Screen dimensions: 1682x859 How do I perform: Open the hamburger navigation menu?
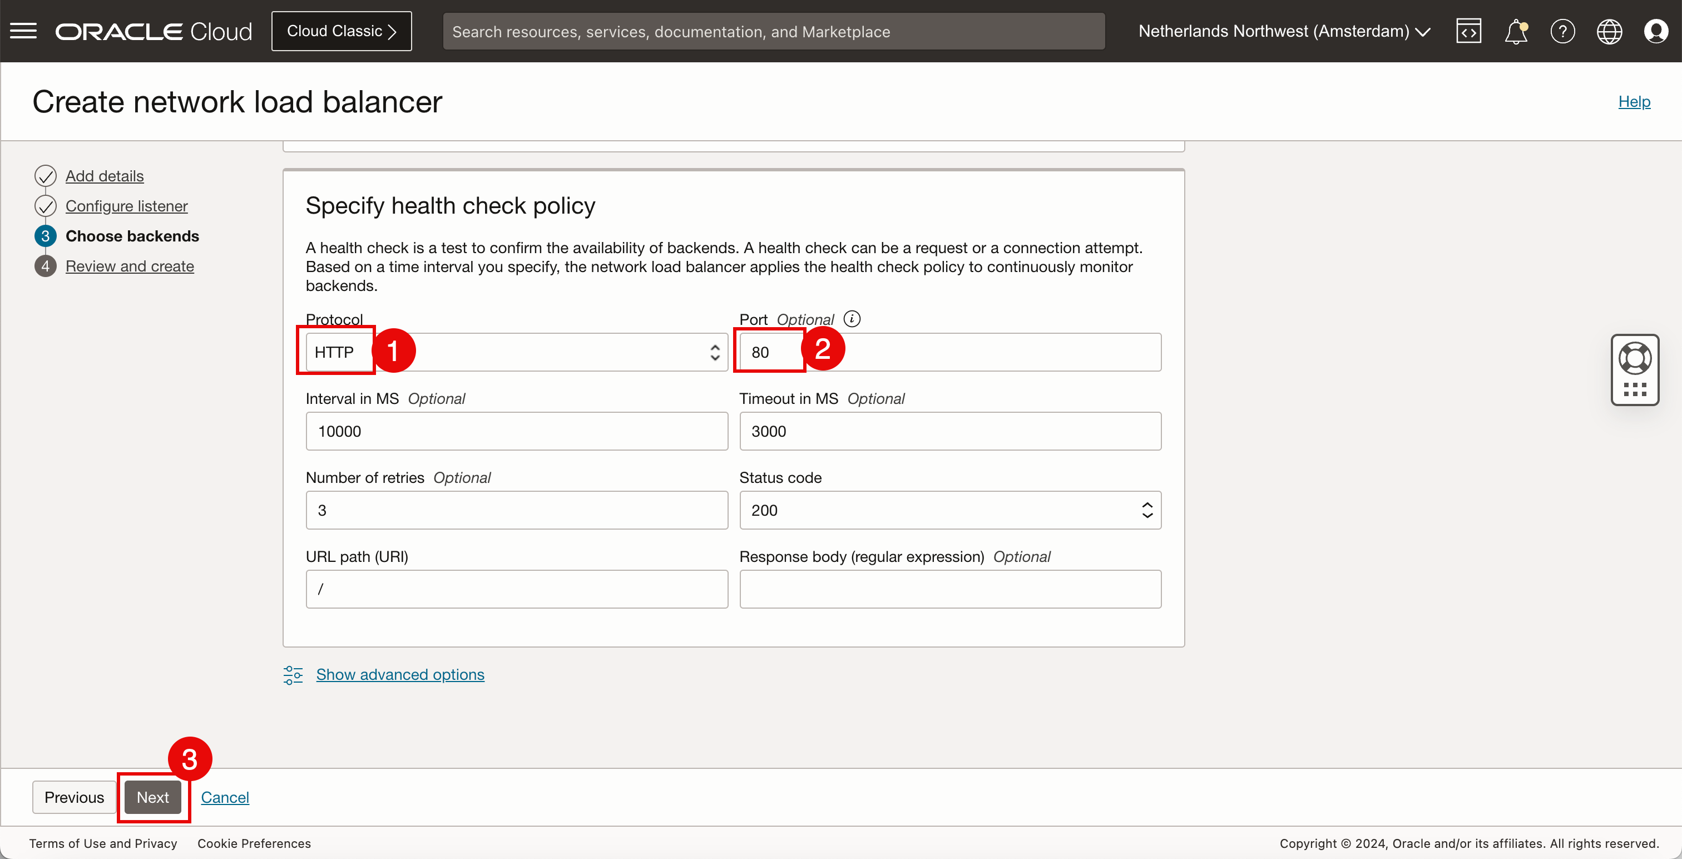coord(23,31)
